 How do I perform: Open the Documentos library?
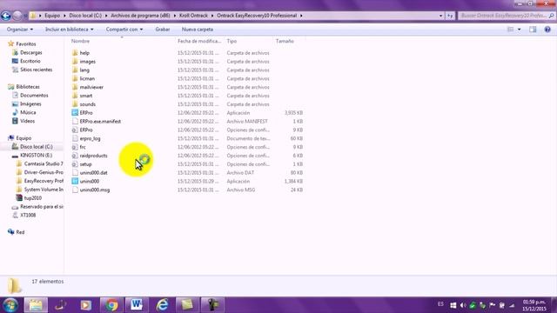[x=34, y=95]
